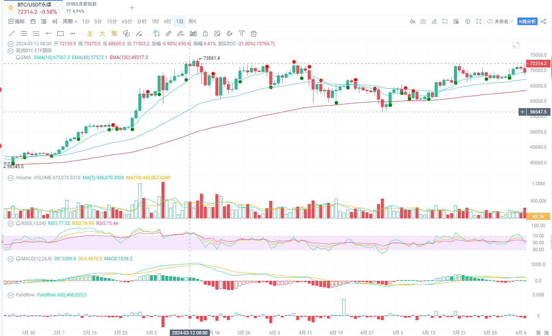
Task: Toggle MACD alert bell icon
Action: coord(18,259)
